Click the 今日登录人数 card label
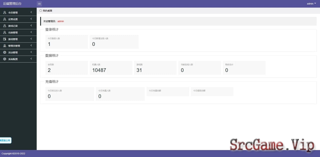This screenshot has width=320, height=157. [x=54, y=38]
